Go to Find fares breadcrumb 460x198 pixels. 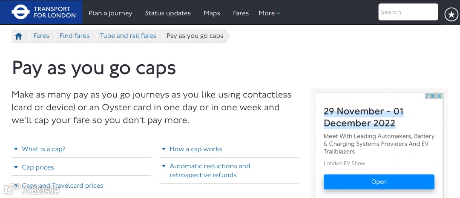pyautogui.click(x=75, y=36)
